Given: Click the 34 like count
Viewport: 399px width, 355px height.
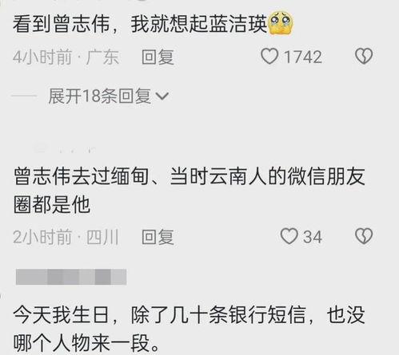Looking at the screenshot, I should (313, 237).
